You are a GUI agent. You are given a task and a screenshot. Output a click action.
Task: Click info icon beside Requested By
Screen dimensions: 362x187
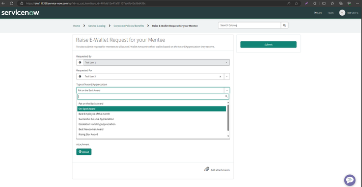pos(80,62)
